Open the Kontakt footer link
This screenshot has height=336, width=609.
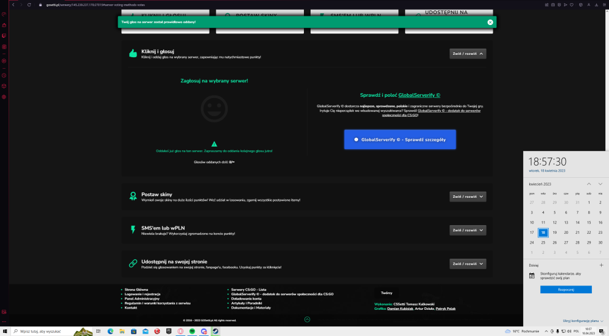pos(131,307)
